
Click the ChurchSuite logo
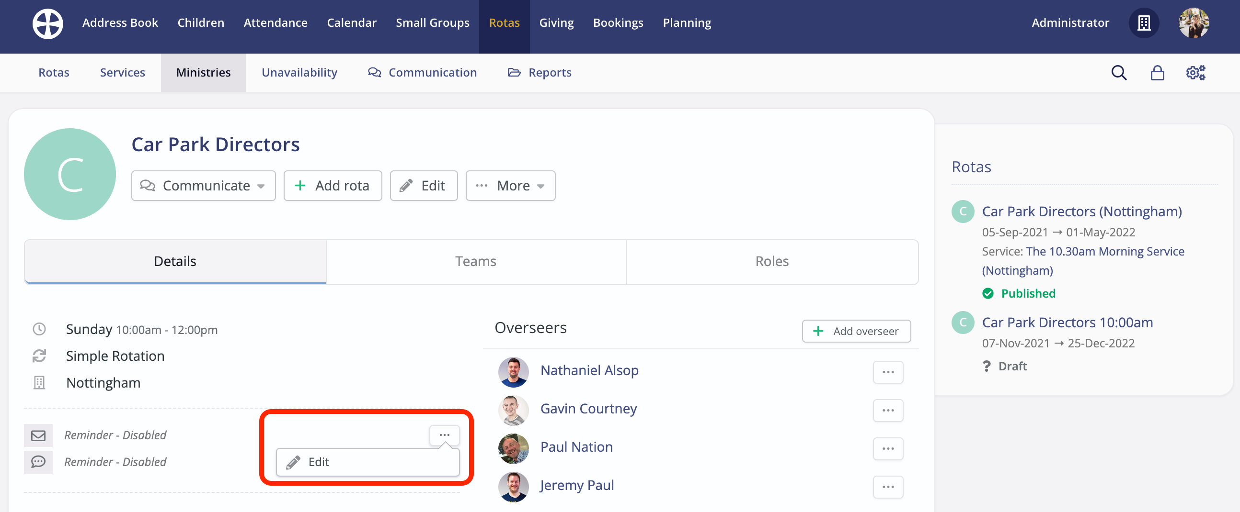(x=47, y=23)
